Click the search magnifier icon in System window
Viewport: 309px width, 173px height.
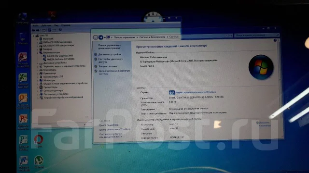(278, 35)
